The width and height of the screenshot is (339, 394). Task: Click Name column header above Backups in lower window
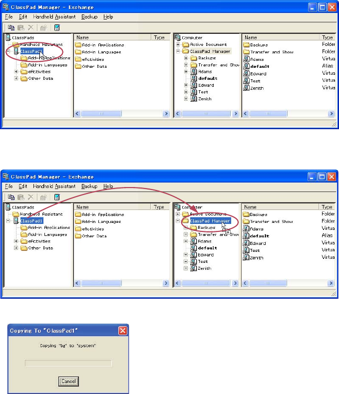pyautogui.click(x=280, y=207)
